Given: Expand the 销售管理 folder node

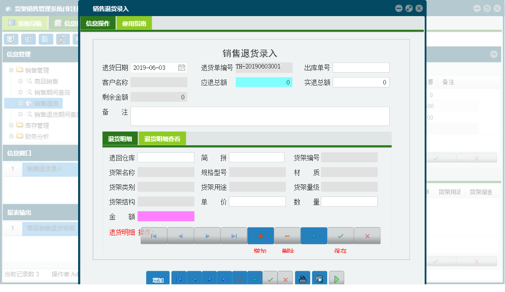Looking at the screenshot, I should click(11, 70).
